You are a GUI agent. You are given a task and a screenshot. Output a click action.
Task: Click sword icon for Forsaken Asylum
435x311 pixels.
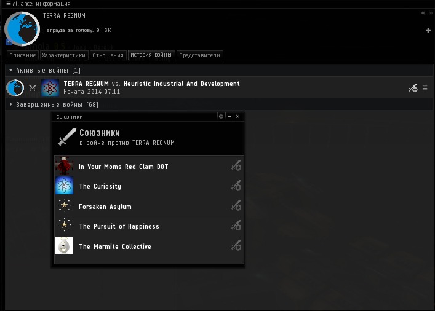coord(236,206)
